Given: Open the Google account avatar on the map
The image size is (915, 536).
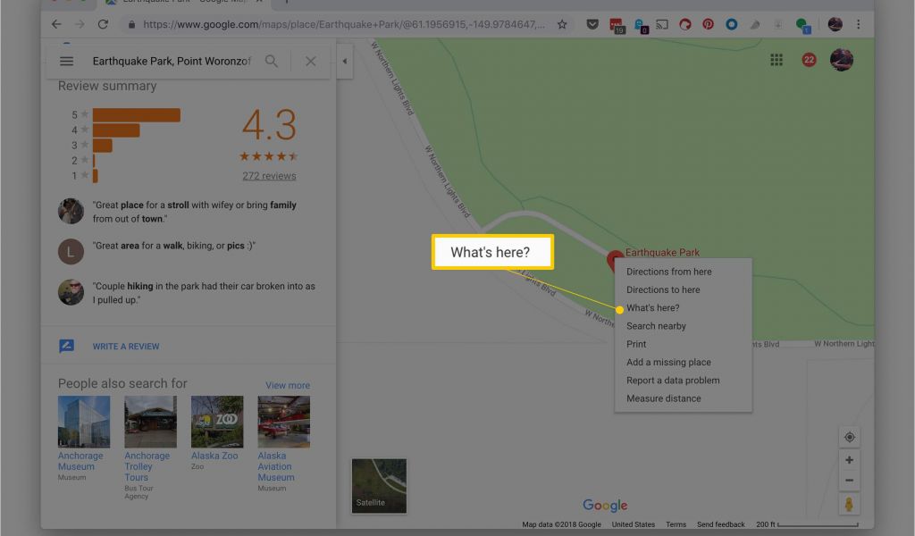Looking at the screenshot, I should [x=842, y=60].
